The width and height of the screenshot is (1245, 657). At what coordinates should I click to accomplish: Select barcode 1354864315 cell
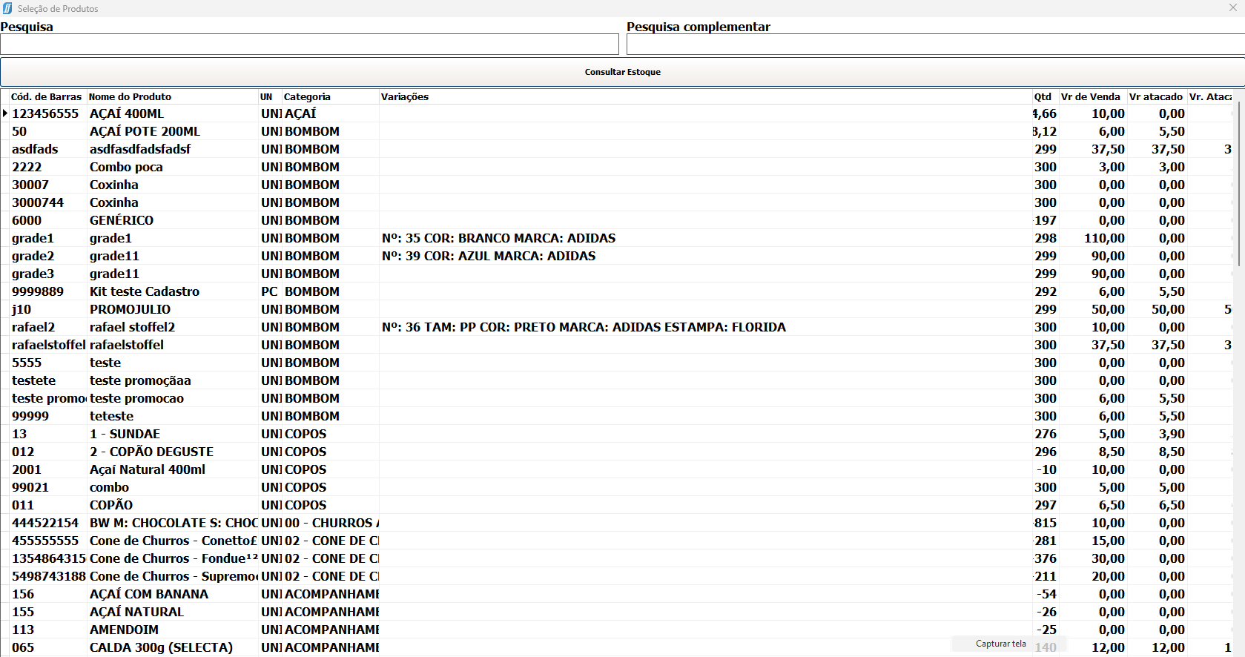point(48,558)
